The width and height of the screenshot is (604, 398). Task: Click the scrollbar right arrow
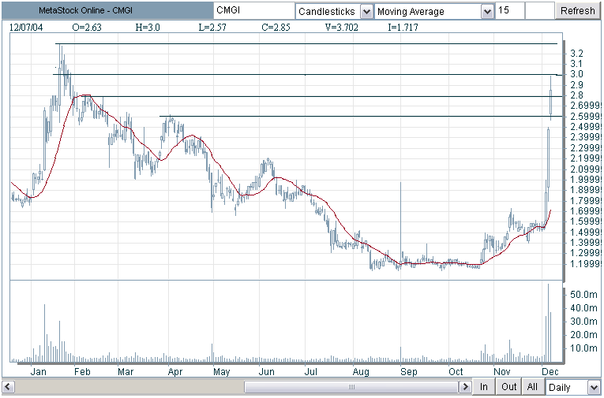pyautogui.click(x=465, y=387)
